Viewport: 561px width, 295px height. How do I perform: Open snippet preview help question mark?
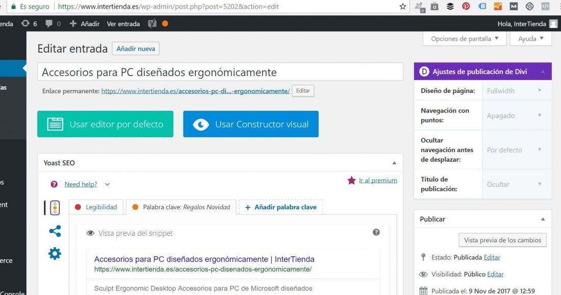376,232
